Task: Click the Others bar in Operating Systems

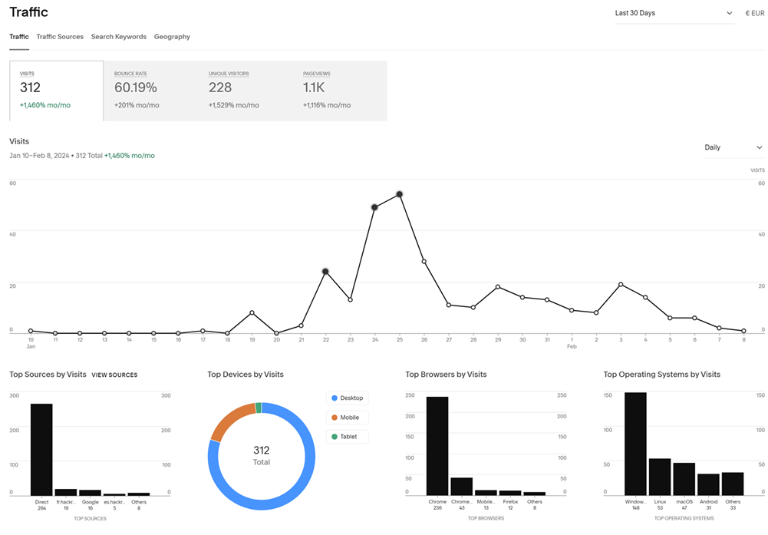Action: pyautogui.click(x=733, y=484)
